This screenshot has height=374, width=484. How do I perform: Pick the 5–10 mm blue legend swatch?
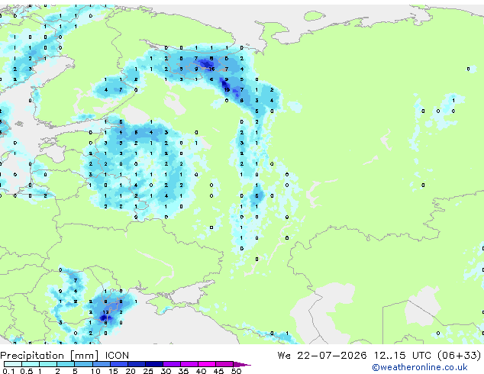click(x=84, y=364)
